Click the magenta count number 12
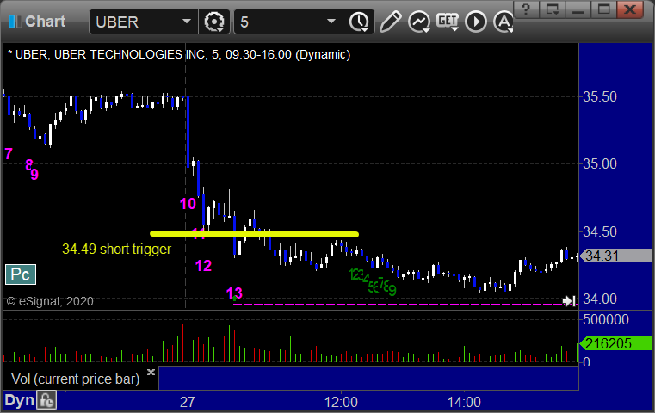The image size is (655, 413). coord(203,266)
